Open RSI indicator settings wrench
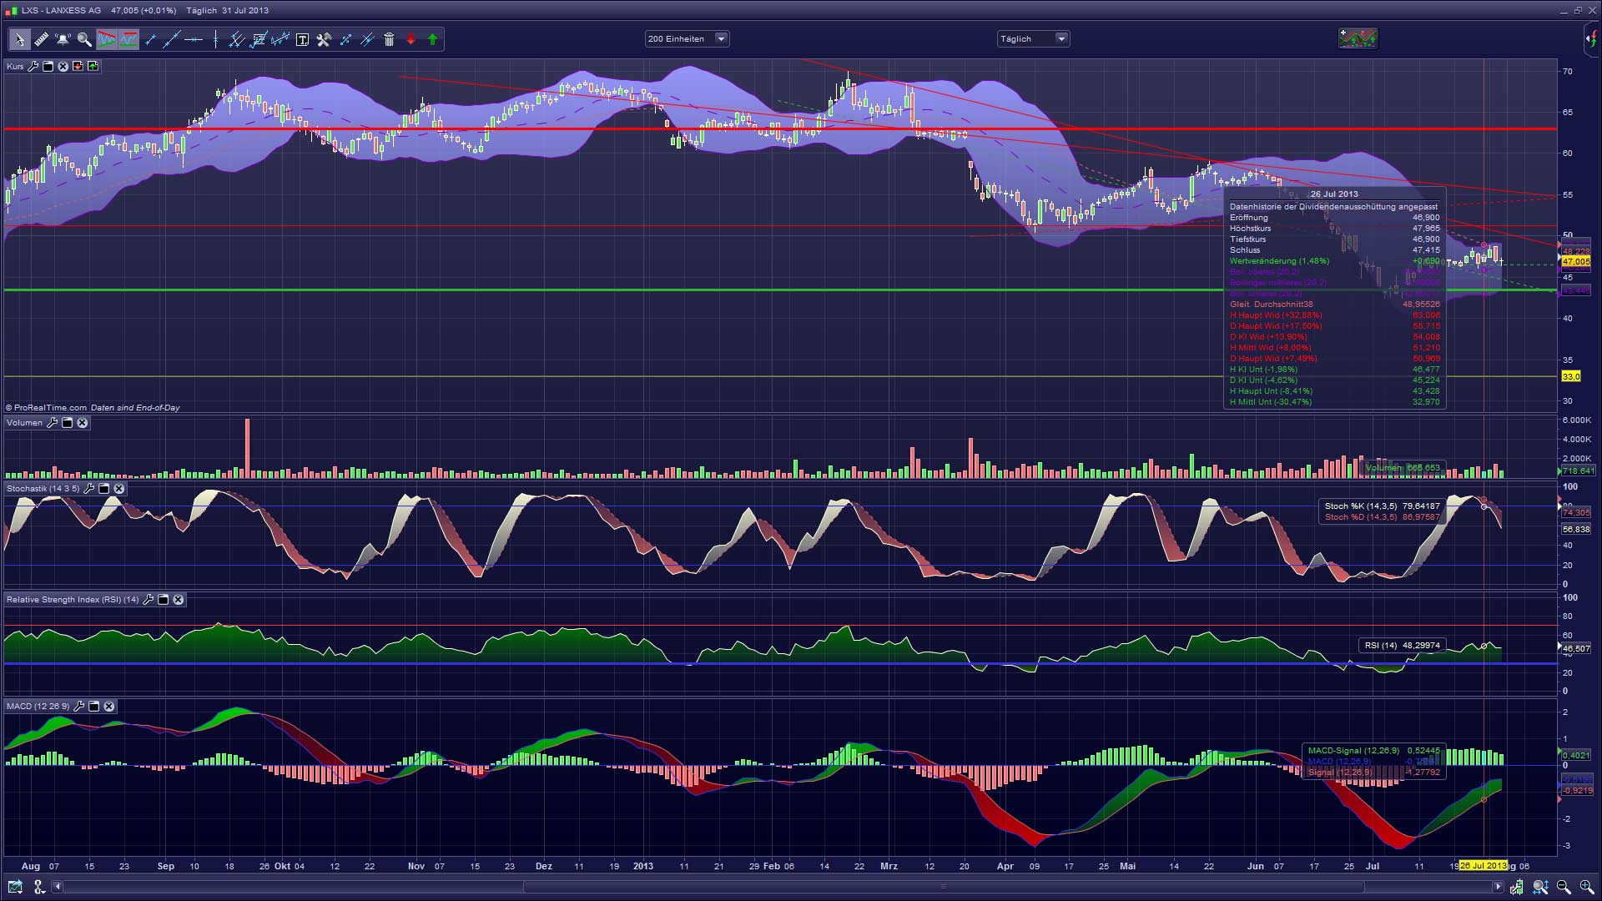Screen dimensions: 1602x901 149,600
